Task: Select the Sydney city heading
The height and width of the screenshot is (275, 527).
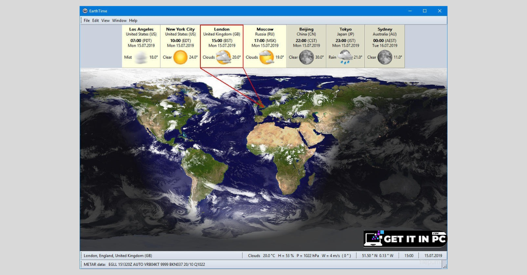Action: [x=385, y=29]
